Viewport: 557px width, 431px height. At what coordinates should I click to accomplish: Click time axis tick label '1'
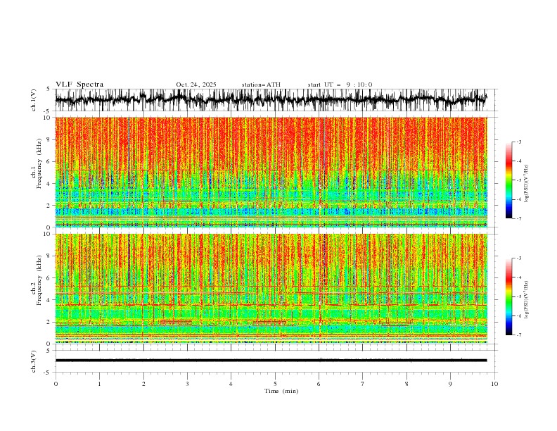tap(99, 384)
